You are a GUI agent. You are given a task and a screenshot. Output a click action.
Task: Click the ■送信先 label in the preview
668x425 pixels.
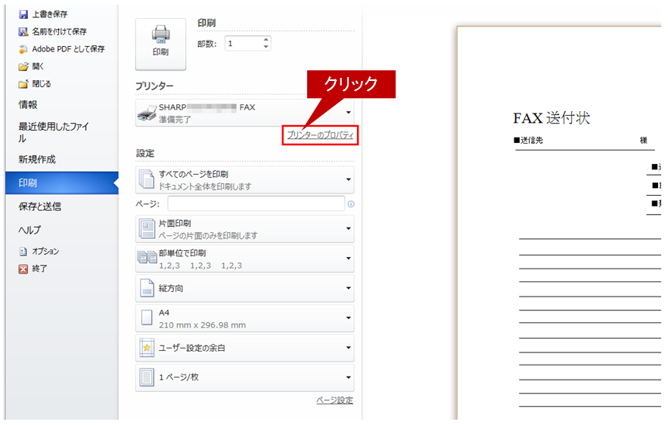(528, 141)
